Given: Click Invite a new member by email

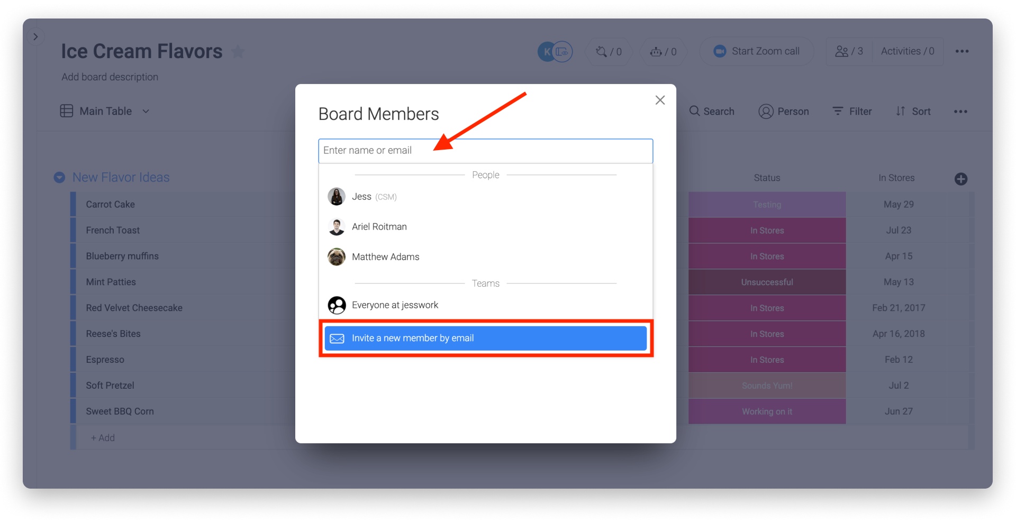Looking at the screenshot, I should click(x=485, y=338).
